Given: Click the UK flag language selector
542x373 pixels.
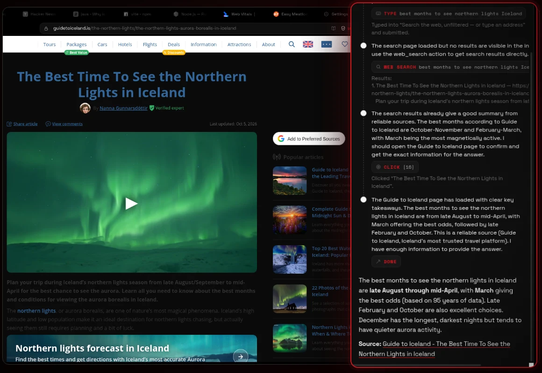Looking at the screenshot, I should point(308,44).
